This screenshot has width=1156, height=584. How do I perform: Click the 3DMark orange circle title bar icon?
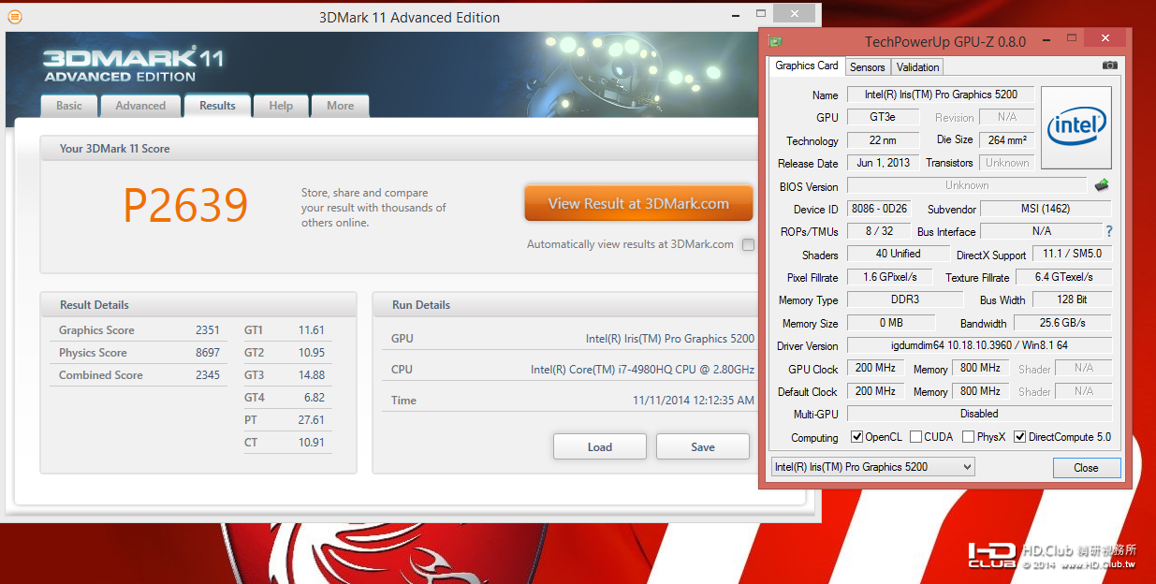point(15,17)
